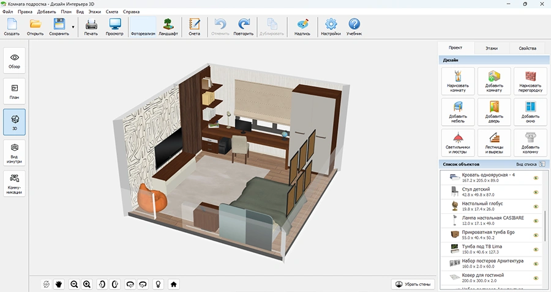Image resolution: width=551 pixels, height=292 pixels.
Task: Click the Убрать стены button
Action: (x=414, y=284)
